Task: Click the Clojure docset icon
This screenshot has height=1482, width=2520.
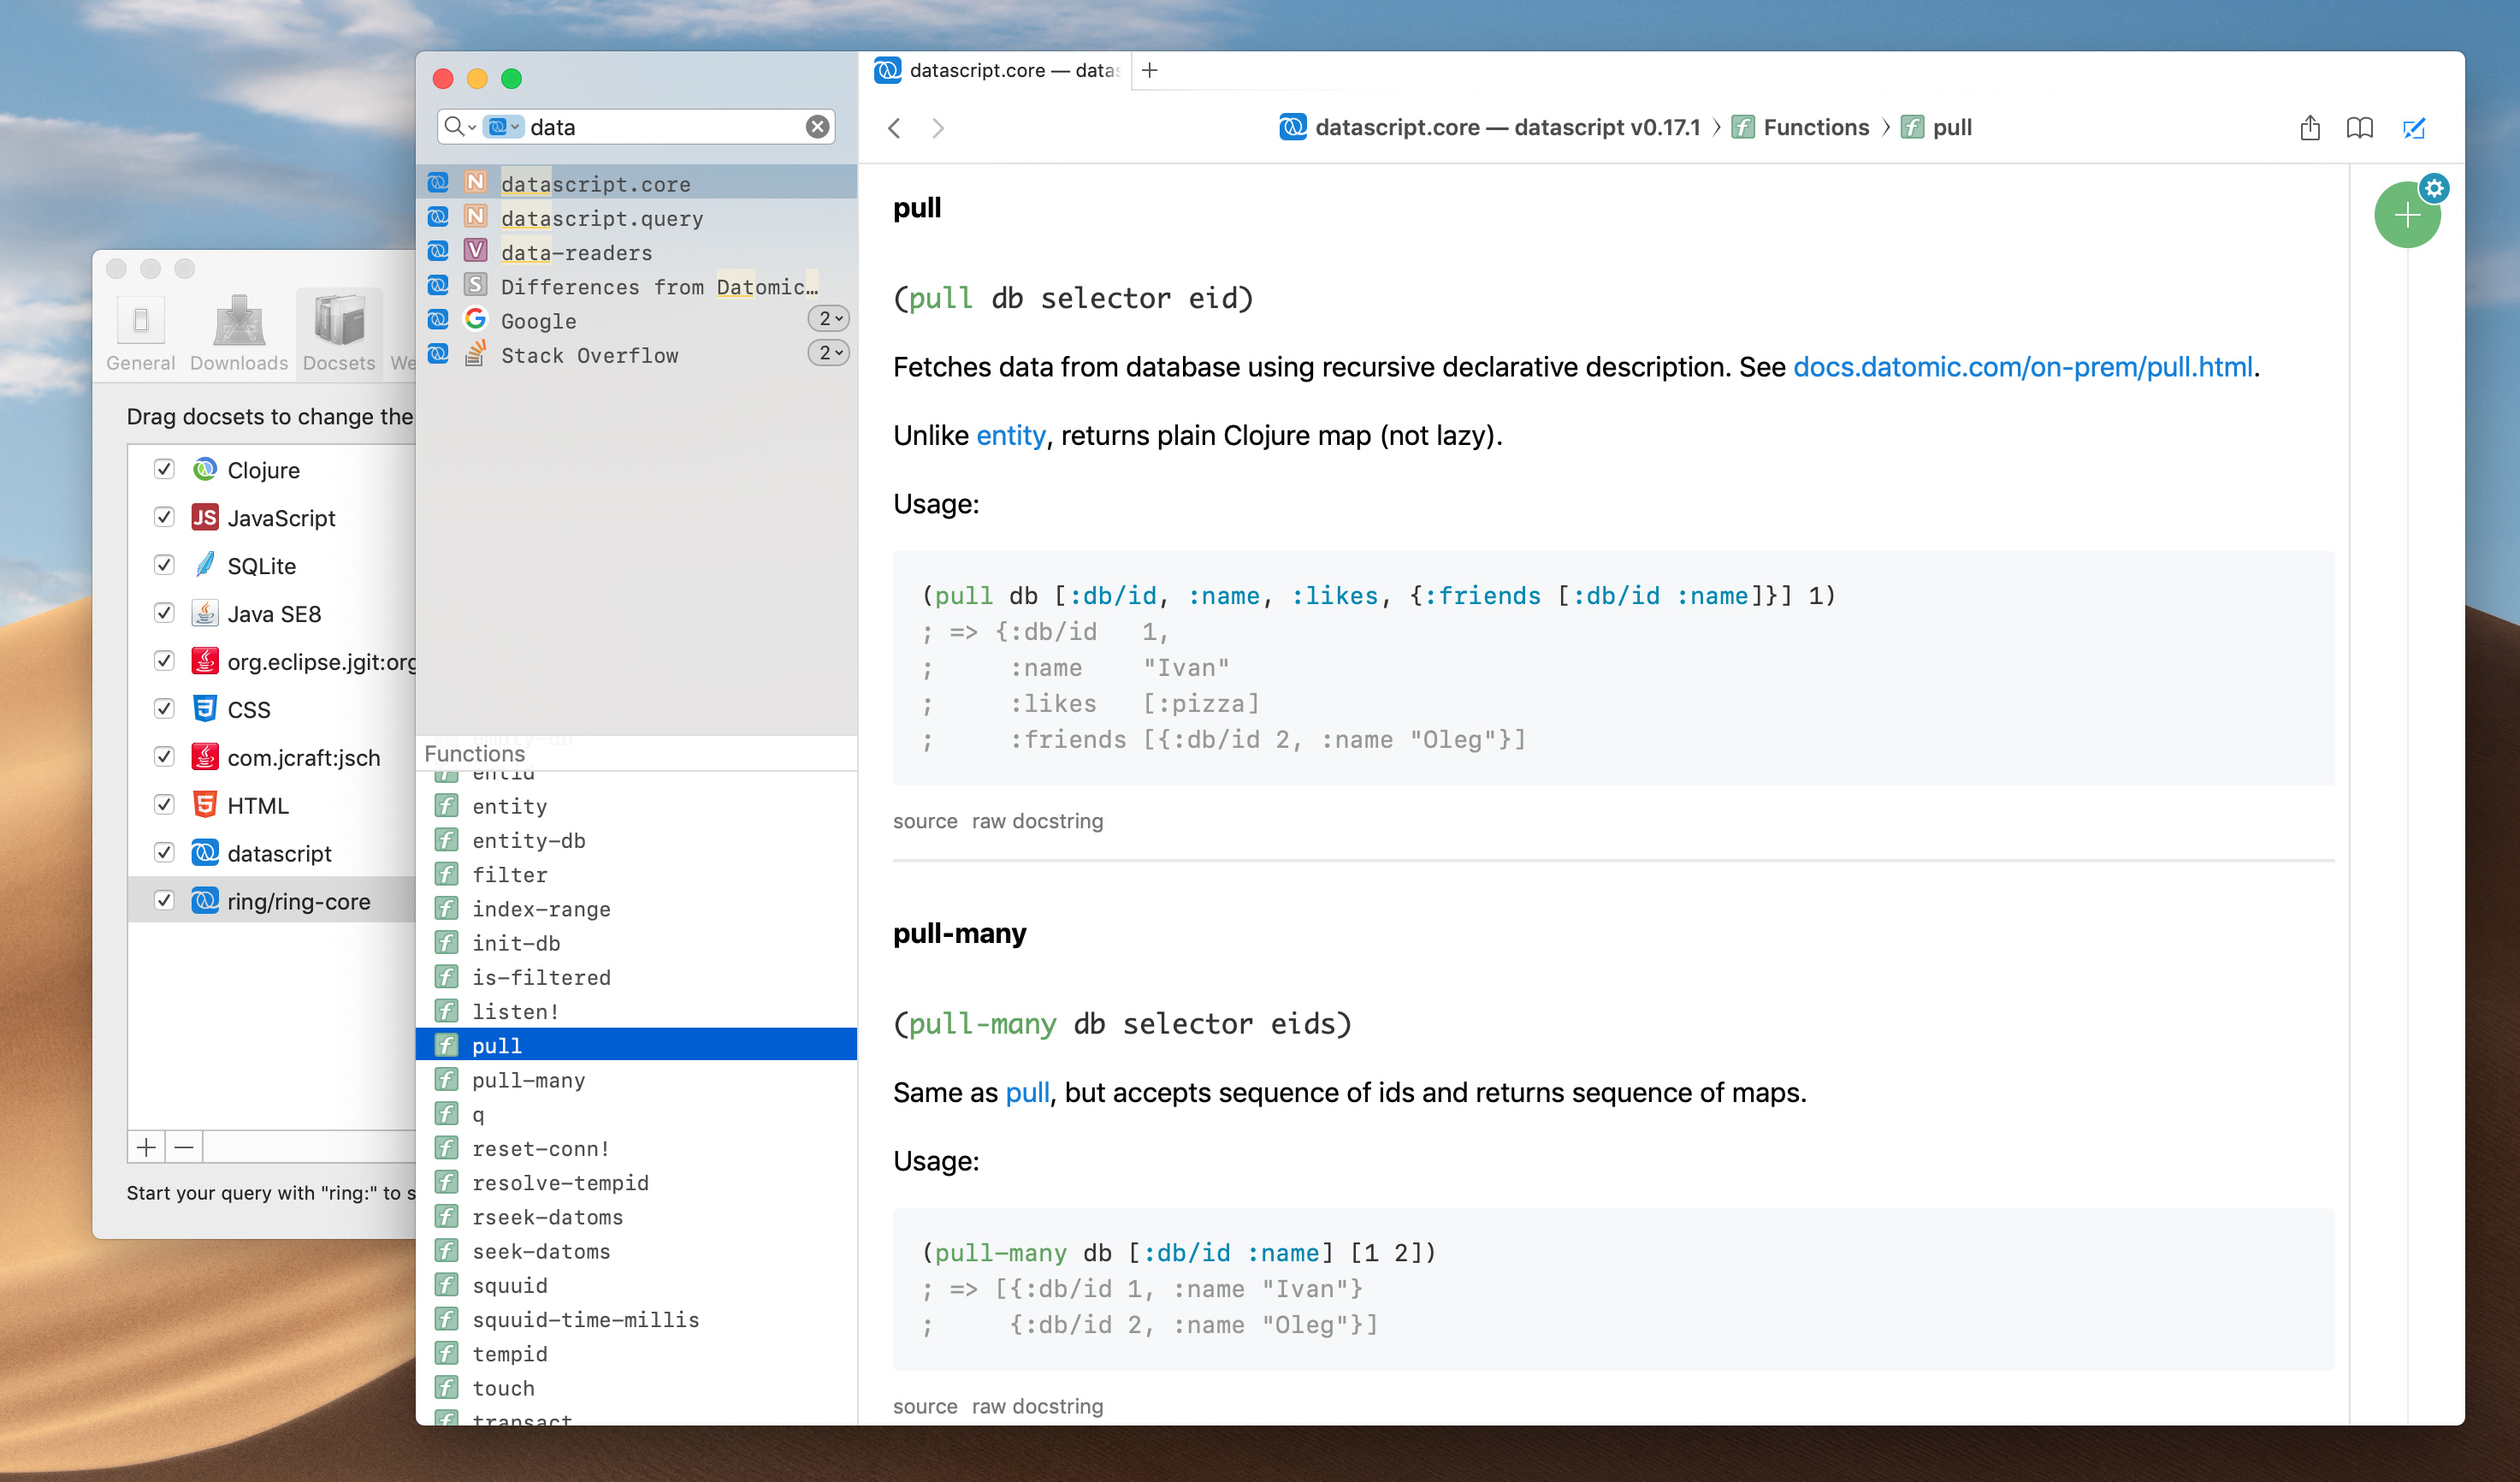Action: click(x=205, y=469)
